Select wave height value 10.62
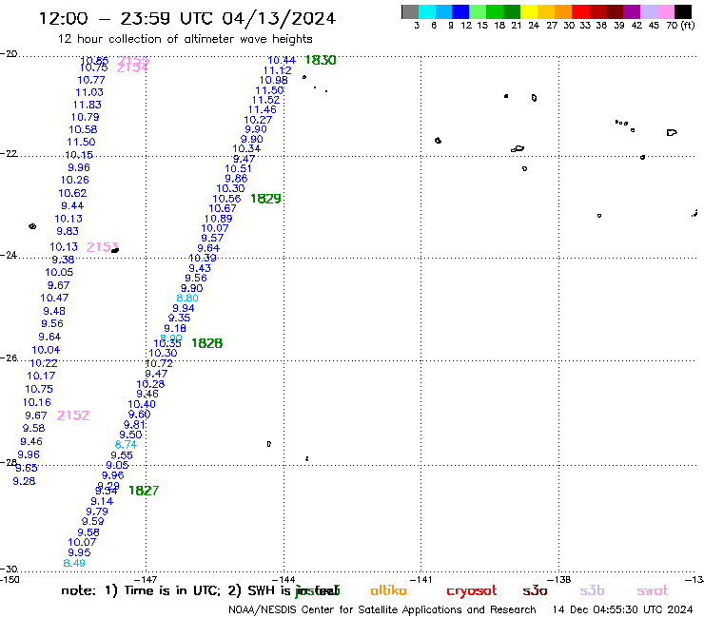This screenshot has height=618, width=704. pos(72,193)
